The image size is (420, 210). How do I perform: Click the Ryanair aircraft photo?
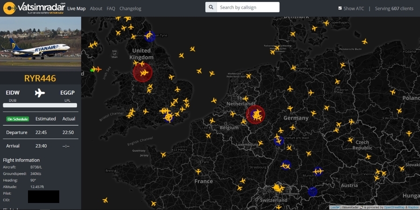tap(41, 43)
